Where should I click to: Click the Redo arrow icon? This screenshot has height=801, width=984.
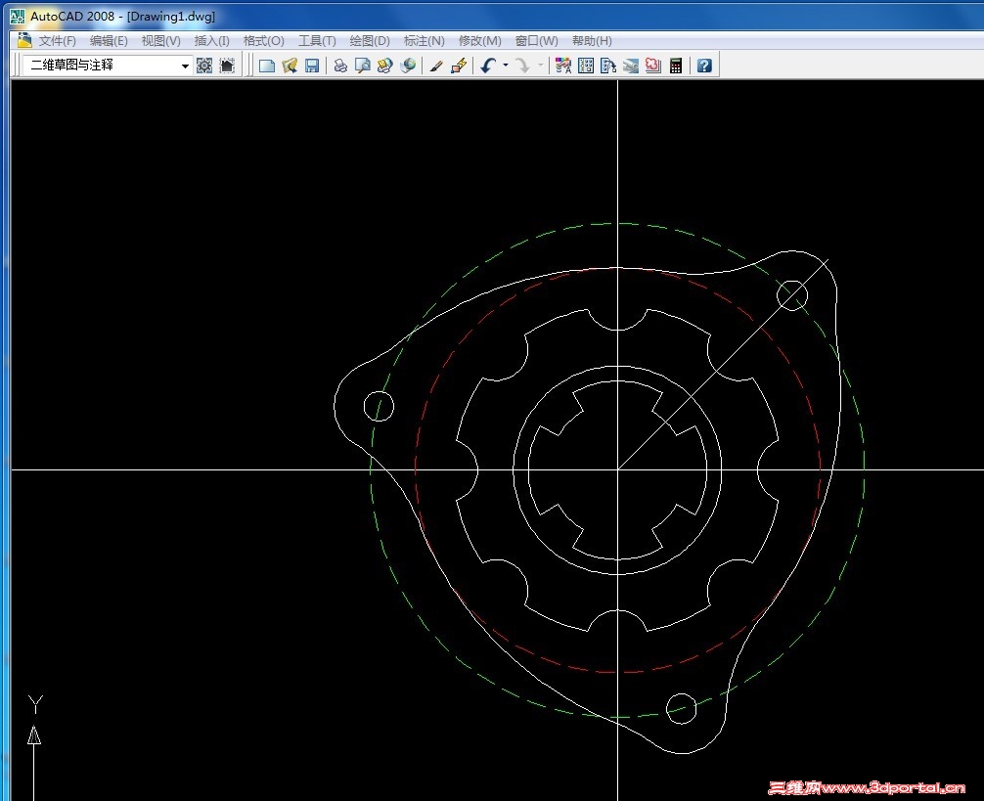point(522,66)
